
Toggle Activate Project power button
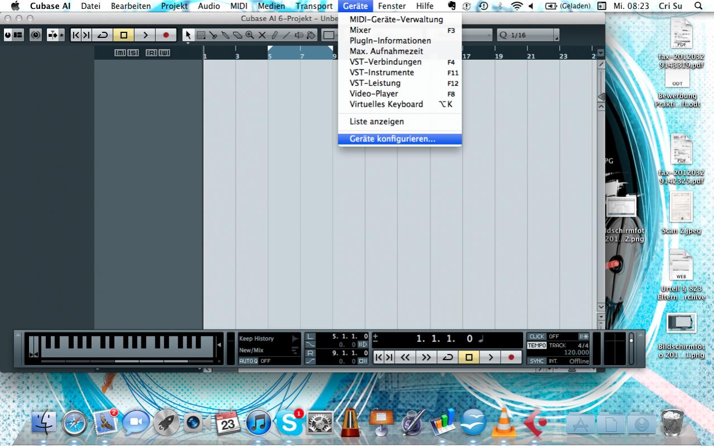(8, 35)
